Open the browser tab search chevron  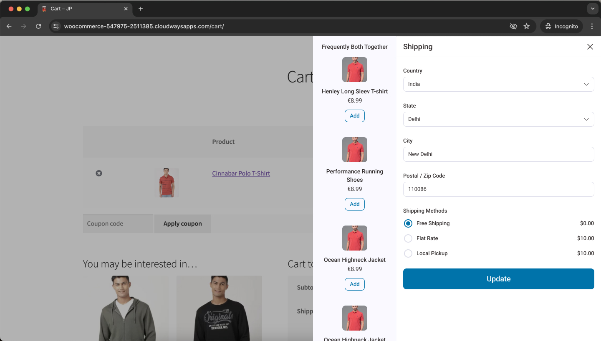(x=593, y=8)
